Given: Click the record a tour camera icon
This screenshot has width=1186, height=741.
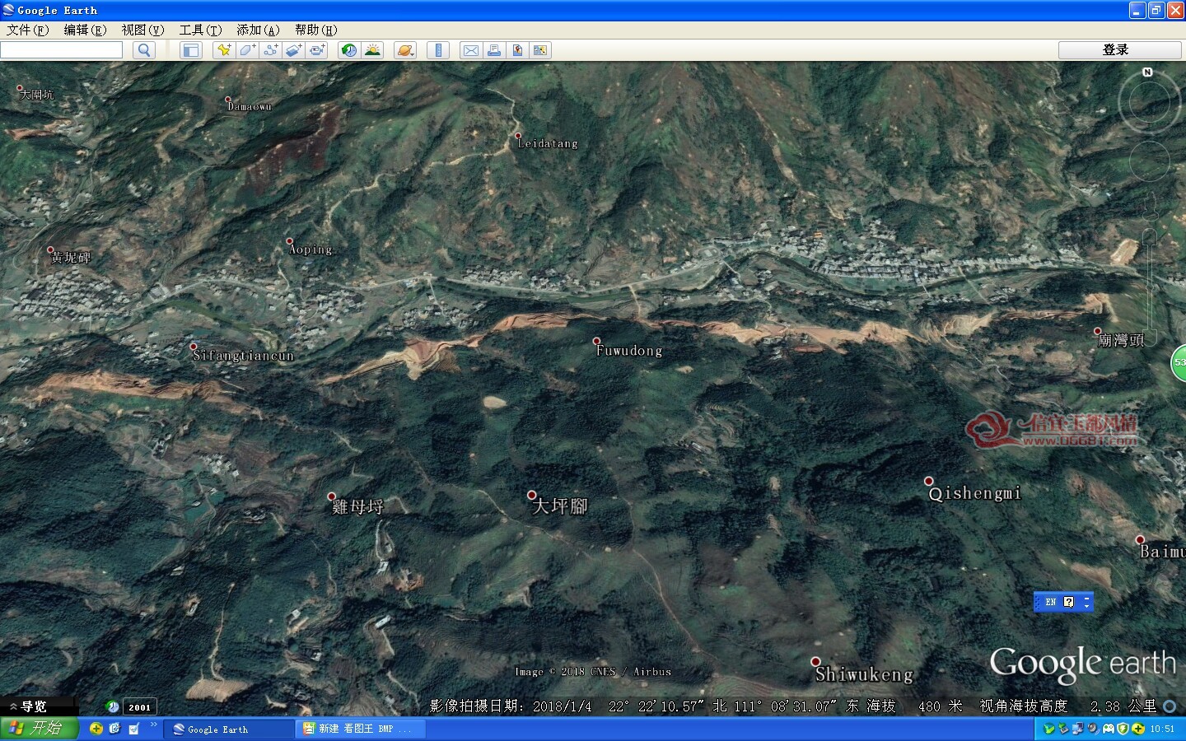Looking at the screenshot, I should click(317, 50).
